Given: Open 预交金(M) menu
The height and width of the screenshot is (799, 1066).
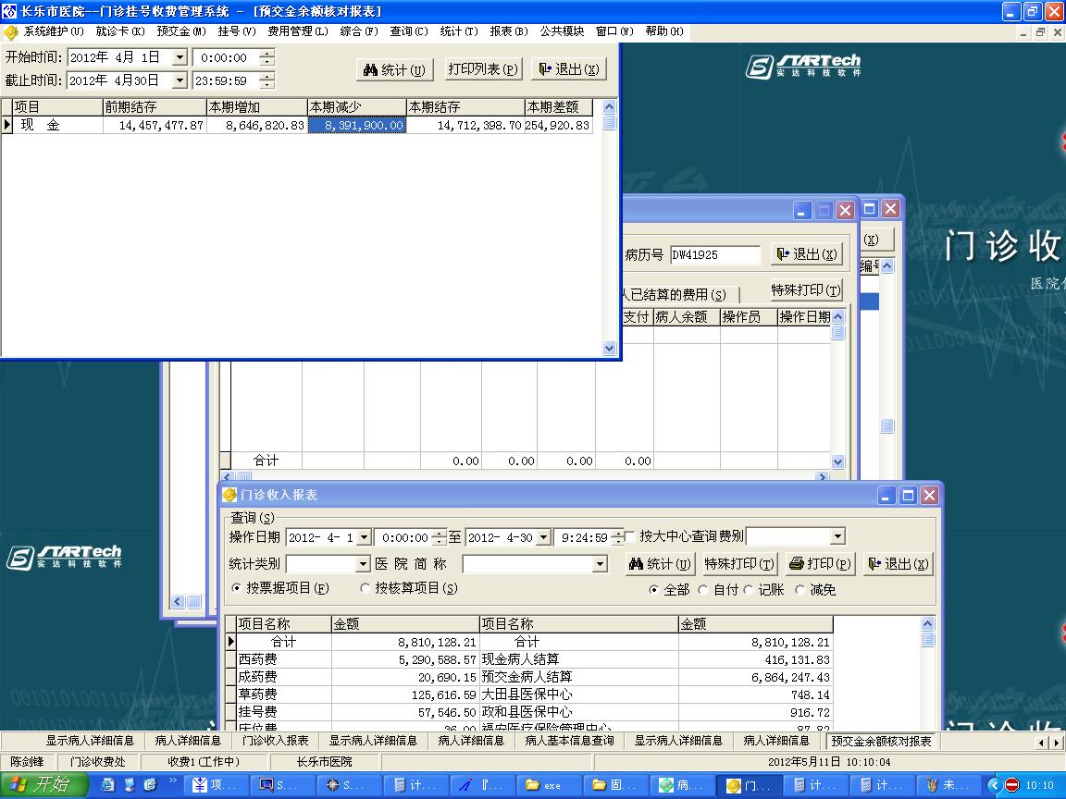Looking at the screenshot, I should 180,31.
